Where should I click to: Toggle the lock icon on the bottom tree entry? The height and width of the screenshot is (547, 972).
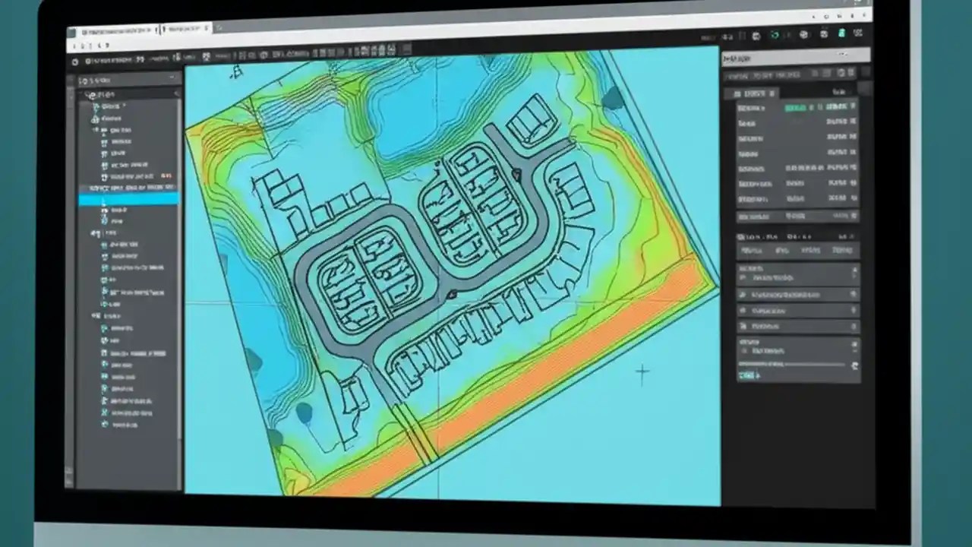pyautogui.click(x=104, y=425)
